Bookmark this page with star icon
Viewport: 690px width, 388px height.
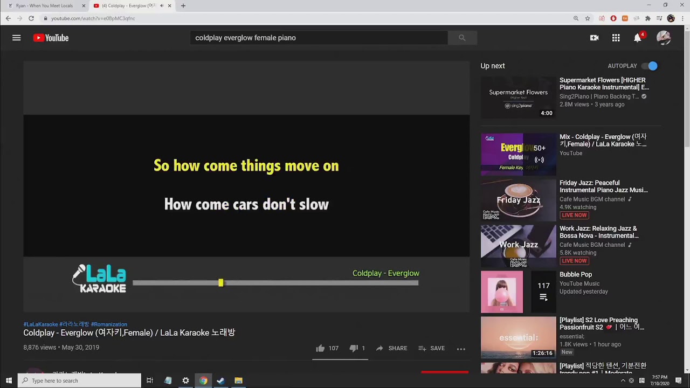click(x=588, y=18)
